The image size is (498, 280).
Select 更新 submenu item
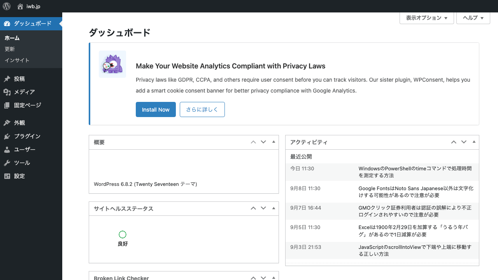coord(10,49)
